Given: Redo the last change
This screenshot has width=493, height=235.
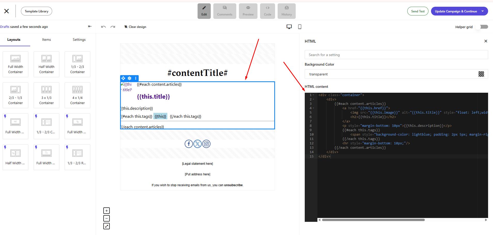Looking at the screenshot, I should click(x=113, y=27).
